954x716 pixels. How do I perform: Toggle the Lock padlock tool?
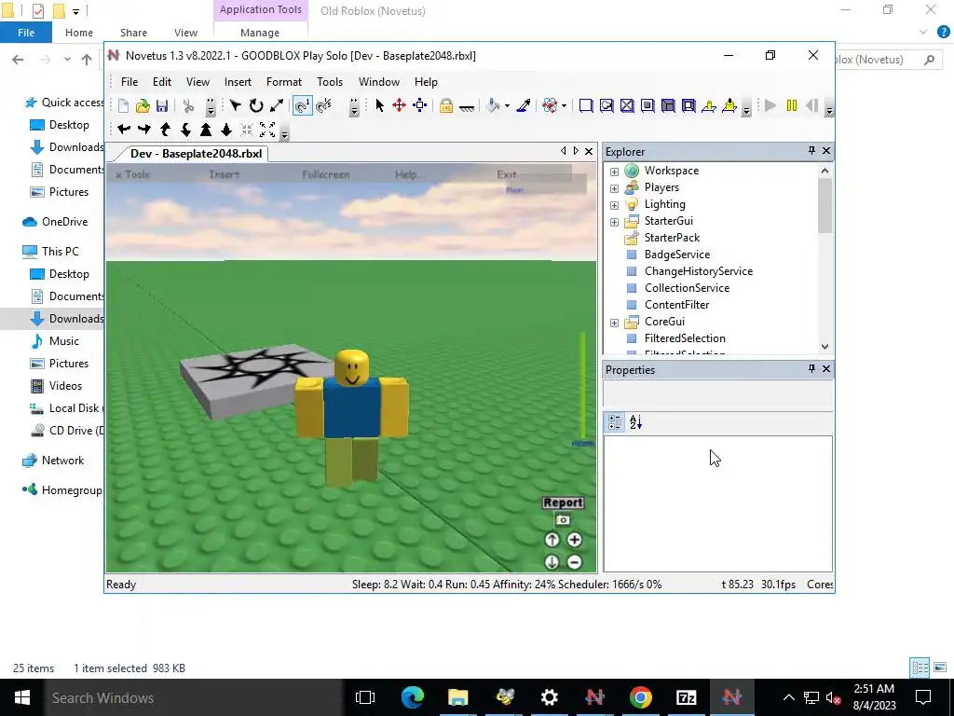click(x=446, y=106)
